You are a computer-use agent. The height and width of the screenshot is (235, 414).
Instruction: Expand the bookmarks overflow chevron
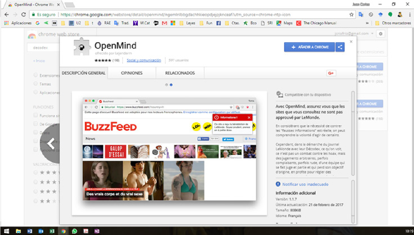[x=368, y=23]
